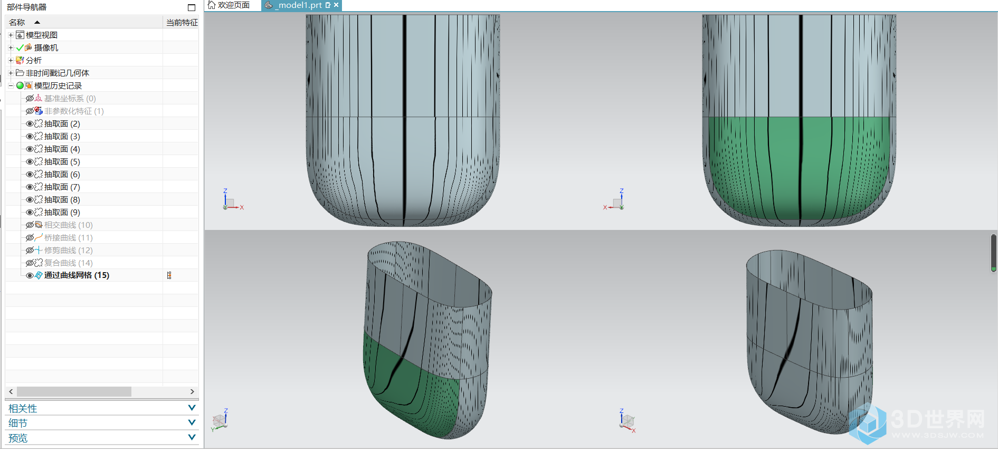Viewport: 998px width, 452px height.
Task: Expand the 分析 tree node
Action: click(11, 60)
